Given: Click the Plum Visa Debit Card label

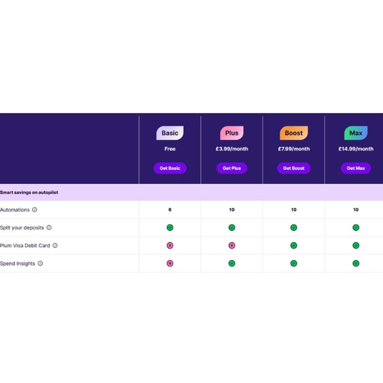Looking at the screenshot, I should (x=25, y=246).
